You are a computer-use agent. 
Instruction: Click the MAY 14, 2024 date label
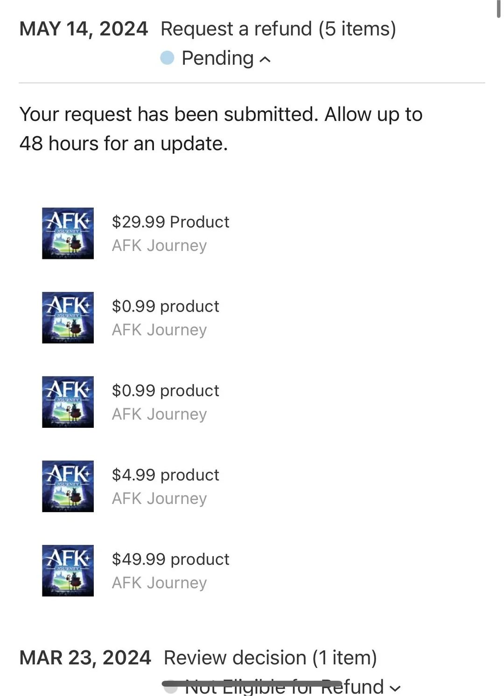click(x=84, y=29)
